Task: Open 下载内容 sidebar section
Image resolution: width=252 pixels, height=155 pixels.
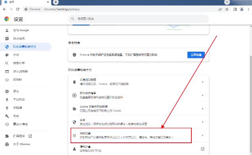Action: click(x=26, y=99)
